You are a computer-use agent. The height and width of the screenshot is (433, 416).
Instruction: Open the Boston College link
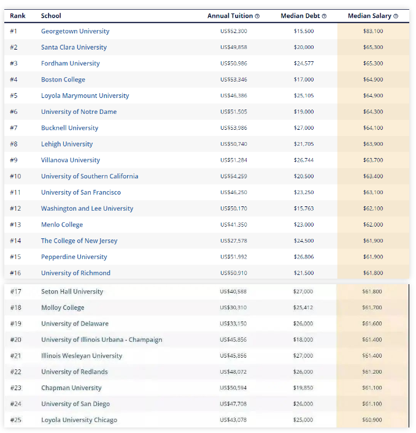click(63, 80)
